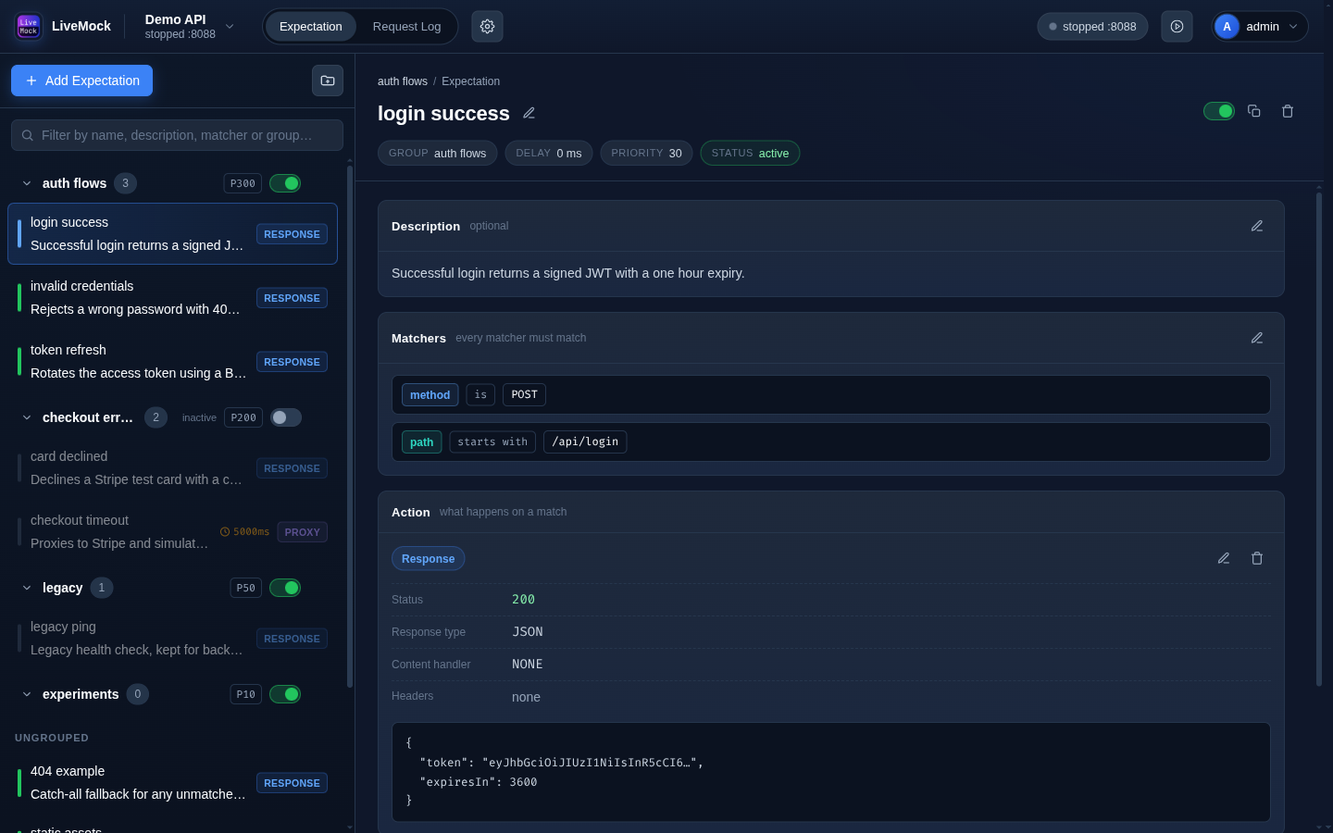Image resolution: width=1333 pixels, height=833 pixels.
Task: Click the stopped :8088 status pill
Action: [1092, 27]
